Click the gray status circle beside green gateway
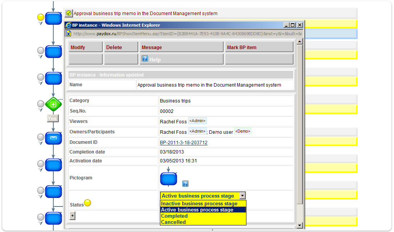This screenshot has width=394, height=232. coord(41,104)
